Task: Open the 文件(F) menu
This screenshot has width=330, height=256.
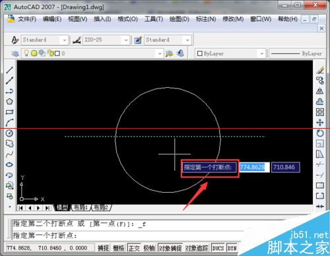Action: click(x=27, y=19)
